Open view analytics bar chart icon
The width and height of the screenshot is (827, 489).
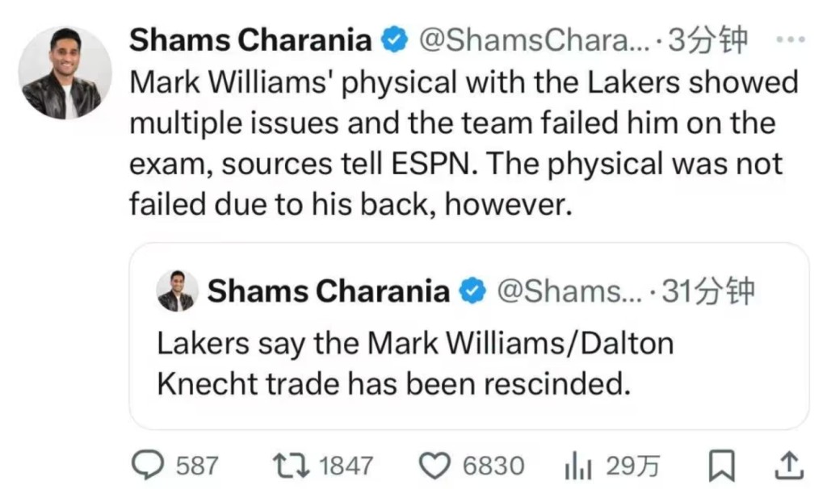click(577, 464)
